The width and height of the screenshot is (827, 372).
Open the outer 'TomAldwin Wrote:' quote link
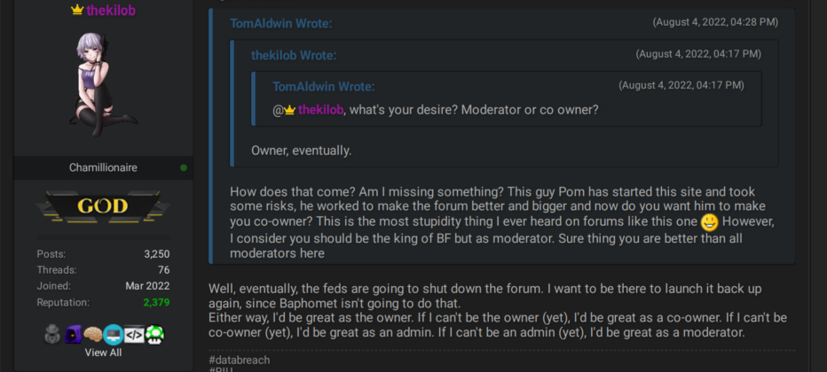[280, 23]
